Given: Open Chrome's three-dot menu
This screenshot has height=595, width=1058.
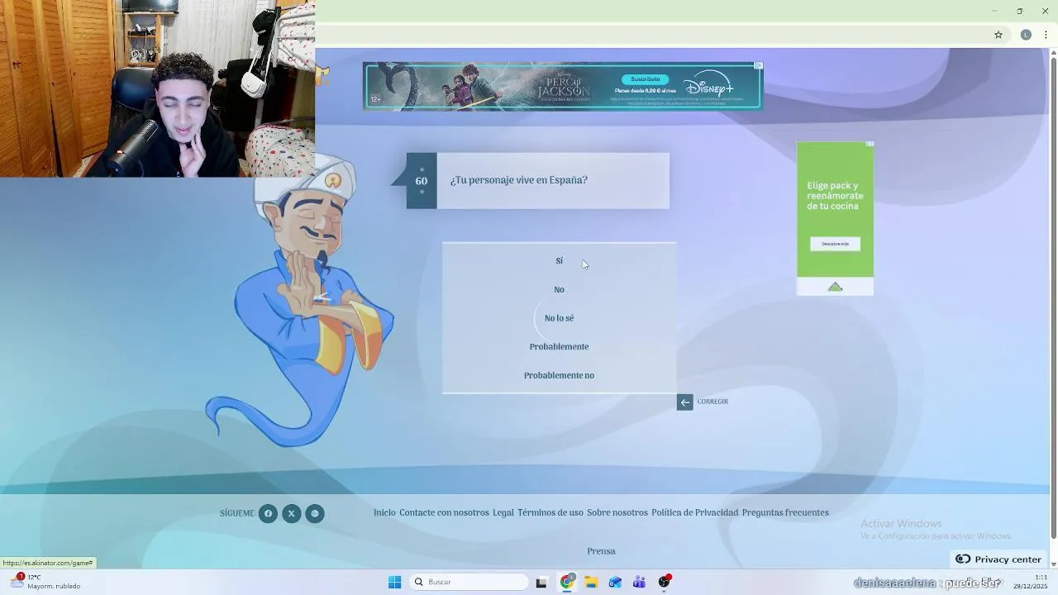Looking at the screenshot, I should (1046, 35).
